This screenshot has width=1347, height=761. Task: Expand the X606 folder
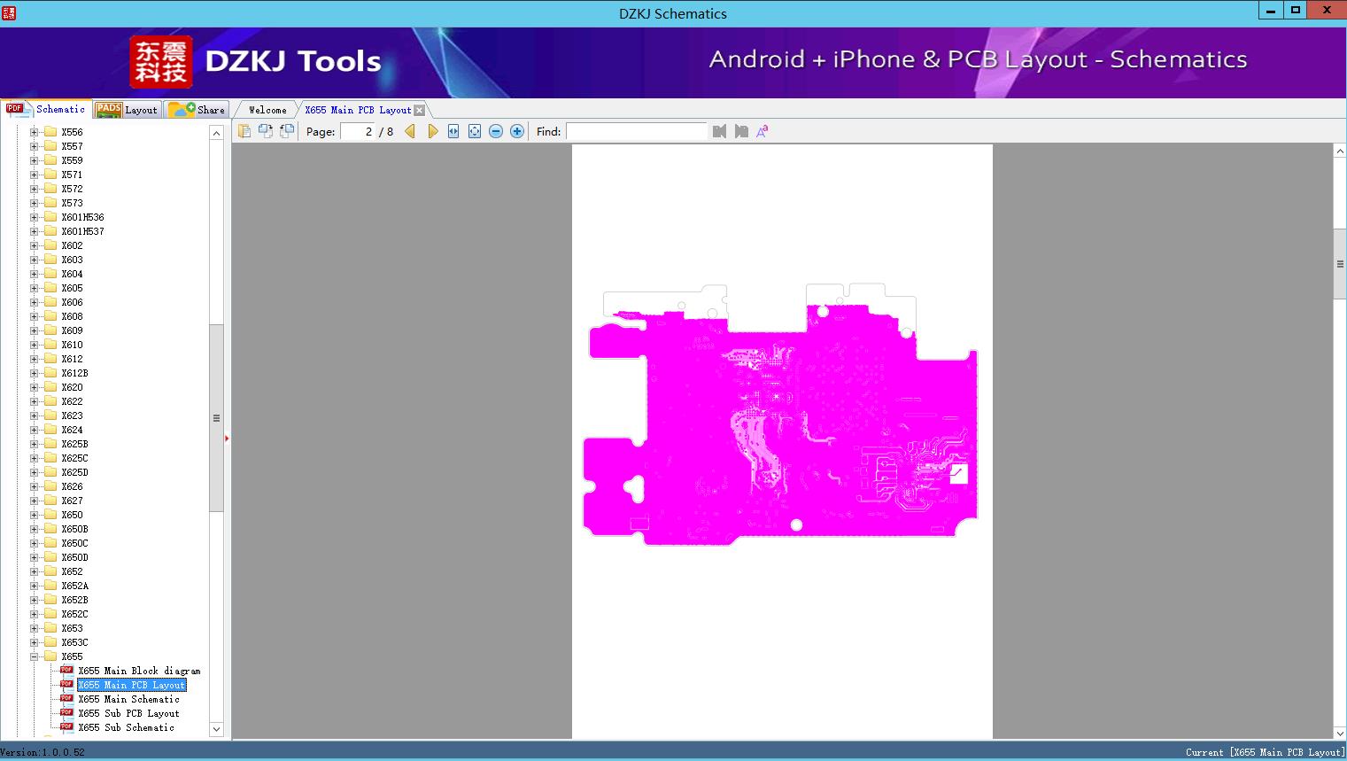point(34,302)
